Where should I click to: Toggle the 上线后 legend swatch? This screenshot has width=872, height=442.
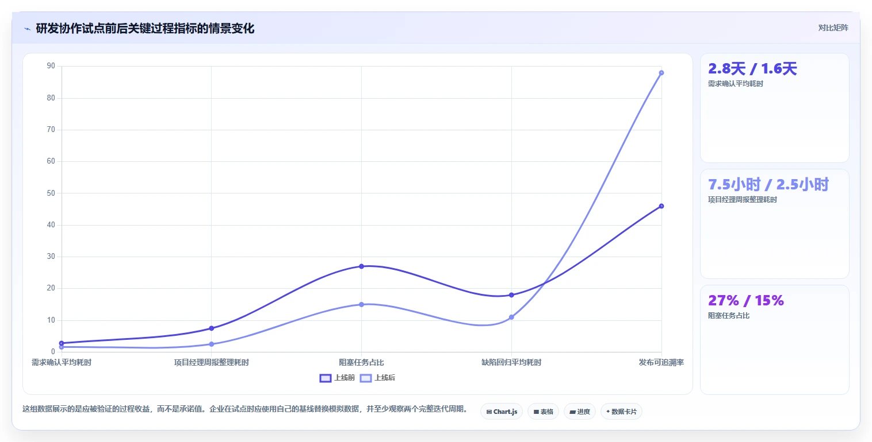pos(366,378)
